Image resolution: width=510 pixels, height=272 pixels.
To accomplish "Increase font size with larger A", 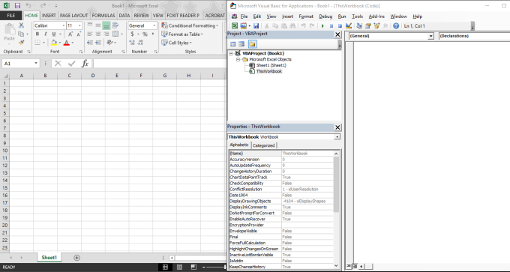I will (70, 34).
